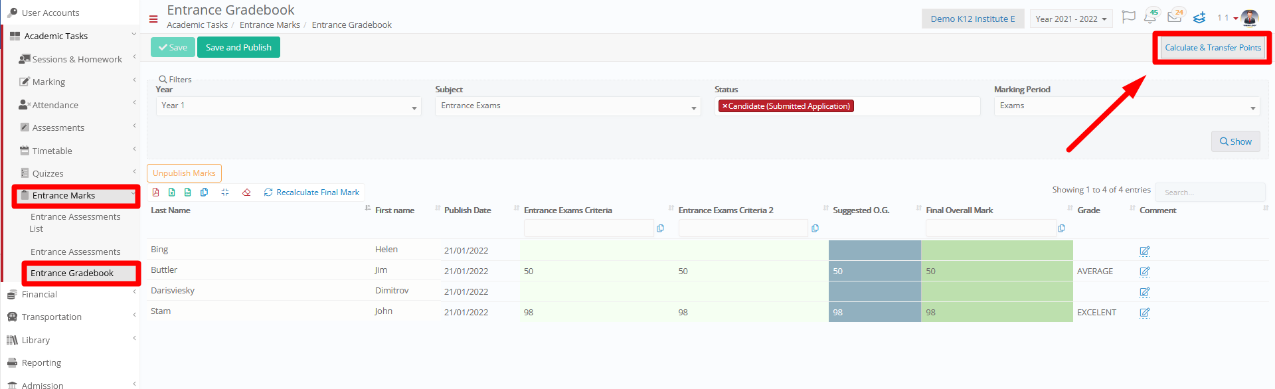Open the Year filter dropdown
This screenshot has width=1275, height=389.
tap(289, 106)
